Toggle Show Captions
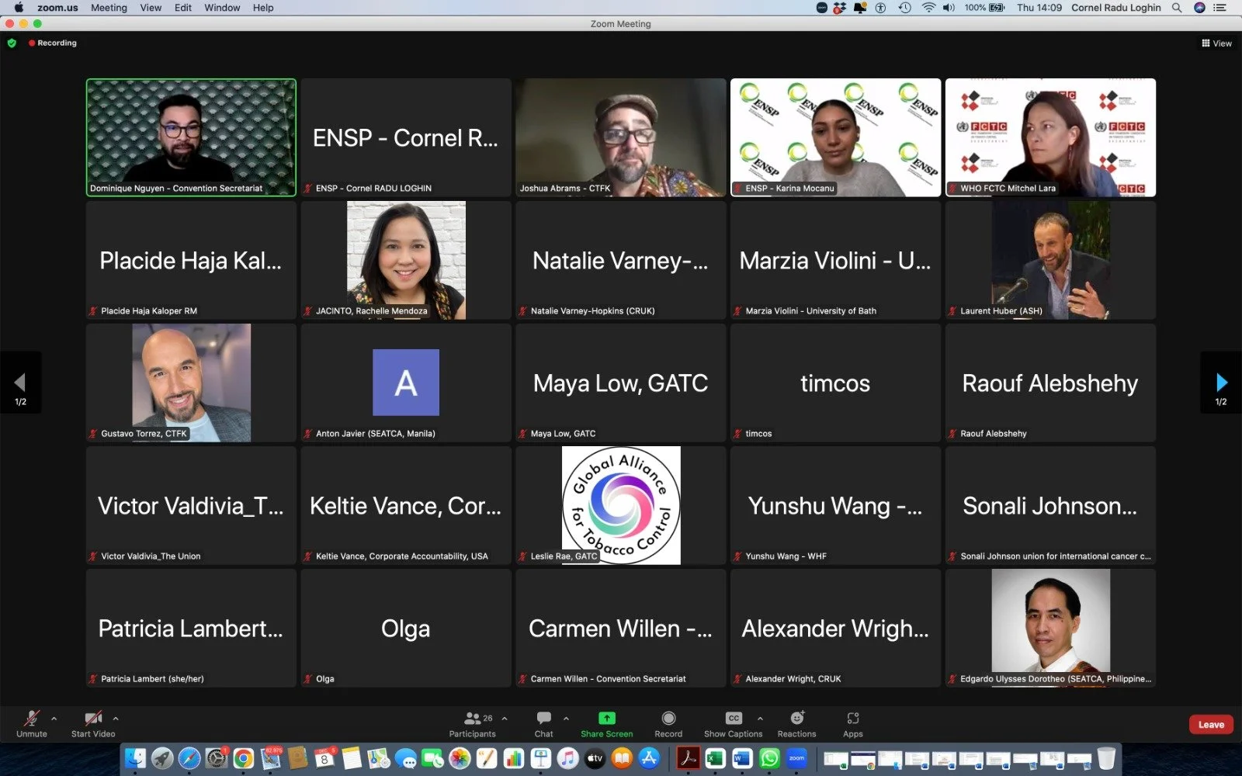1242x776 pixels. pos(734,724)
